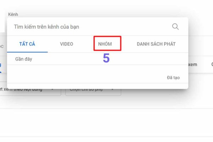Select the NHÓM tab

click(105, 44)
